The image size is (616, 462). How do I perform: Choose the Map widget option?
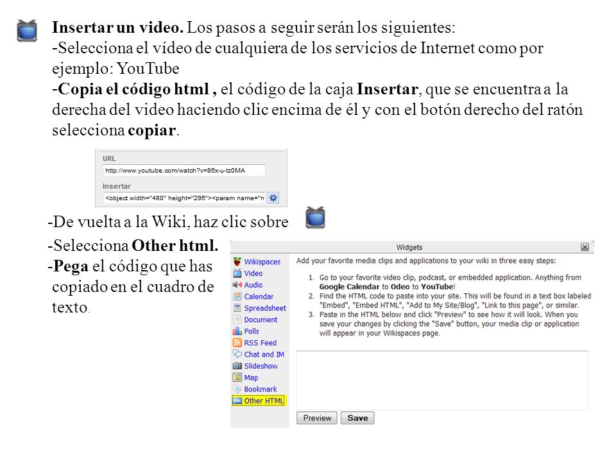tap(251, 377)
